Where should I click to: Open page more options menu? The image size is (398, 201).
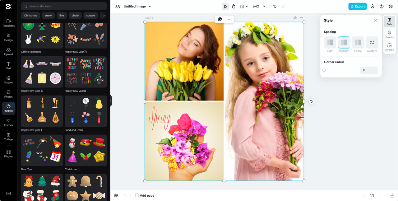[x=302, y=18]
